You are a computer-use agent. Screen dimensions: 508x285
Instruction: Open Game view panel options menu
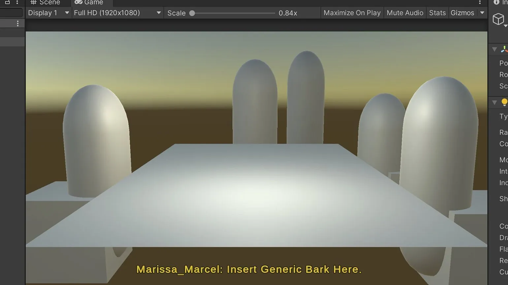[x=480, y=2]
